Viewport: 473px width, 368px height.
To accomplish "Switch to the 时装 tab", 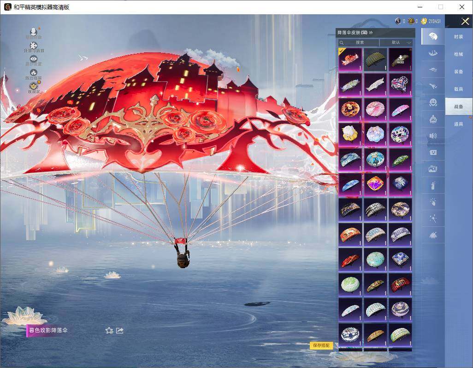I will (x=459, y=37).
